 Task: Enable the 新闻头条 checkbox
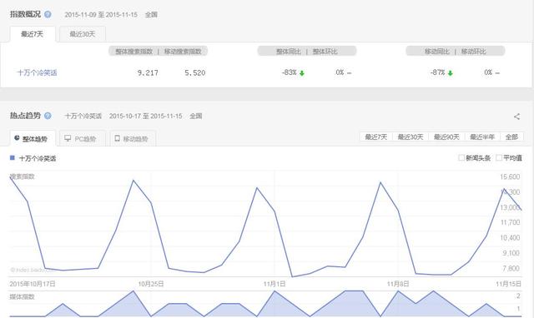tap(461, 157)
